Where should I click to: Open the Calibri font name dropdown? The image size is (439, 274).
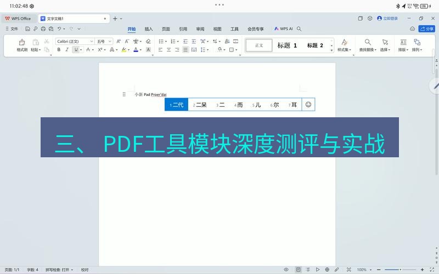click(91, 42)
